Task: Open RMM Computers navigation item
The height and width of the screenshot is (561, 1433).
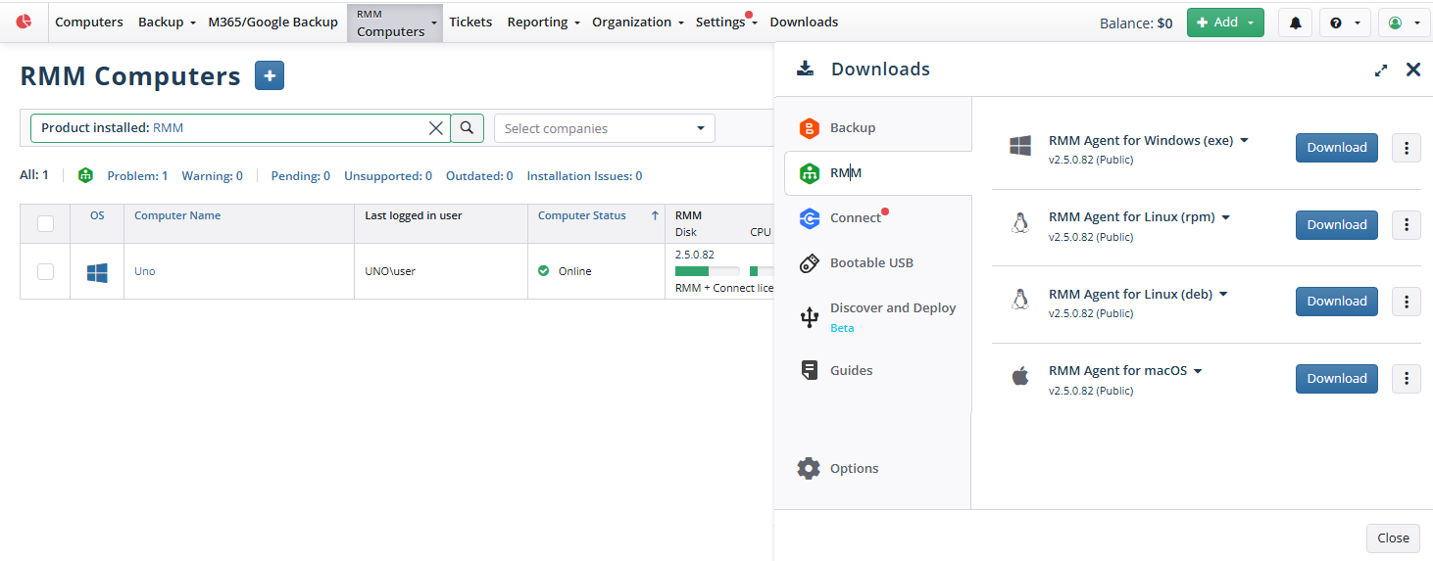Action: click(x=395, y=23)
